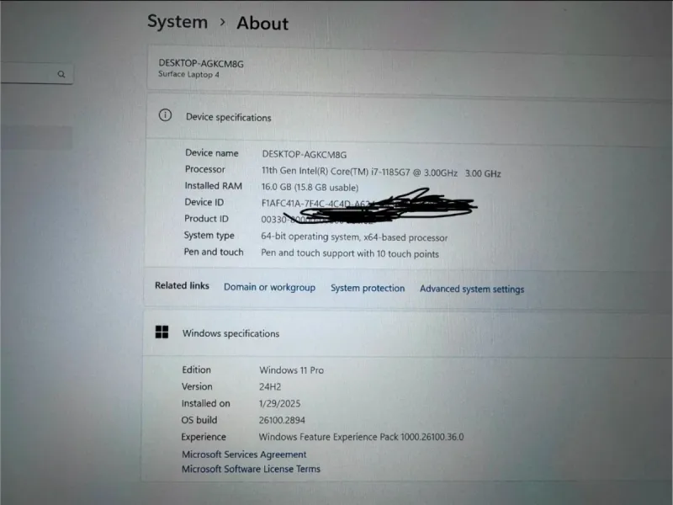Click the Installed RAM label
The width and height of the screenshot is (673, 505).
[214, 185]
